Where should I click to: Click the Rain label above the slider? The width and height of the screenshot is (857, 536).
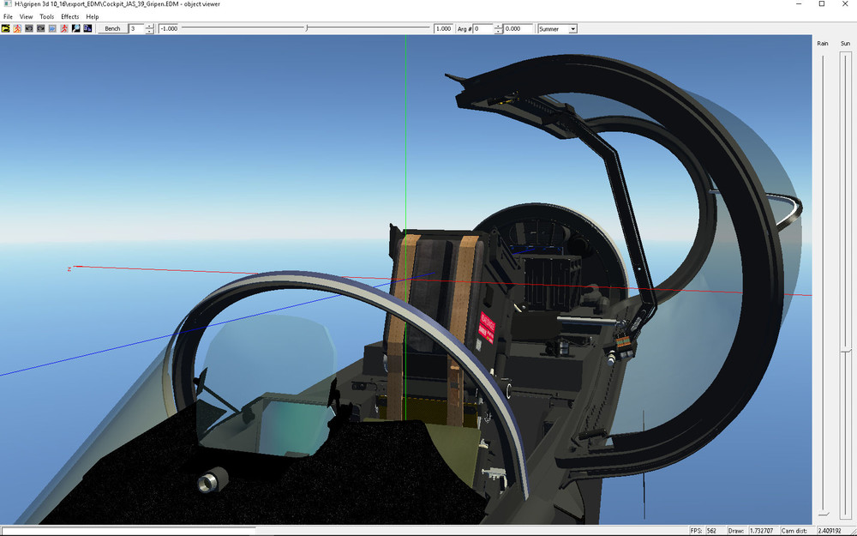[x=823, y=43]
